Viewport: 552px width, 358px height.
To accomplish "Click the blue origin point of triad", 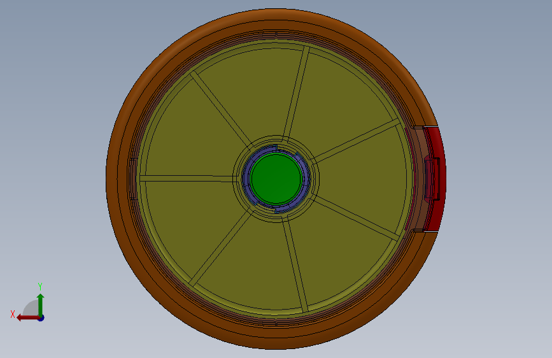I will (x=41, y=318).
